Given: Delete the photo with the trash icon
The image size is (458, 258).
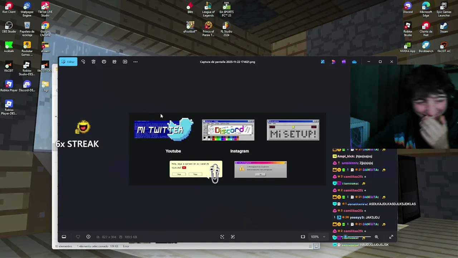Looking at the screenshot, I should click(93, 62).
